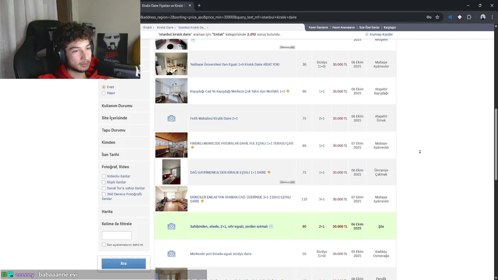This screenshot has width=498, height=280.
Task: Open the Sahibinden, sitede, 2+1 listing link
Action: pyautogui.click(x=229, y=226)
